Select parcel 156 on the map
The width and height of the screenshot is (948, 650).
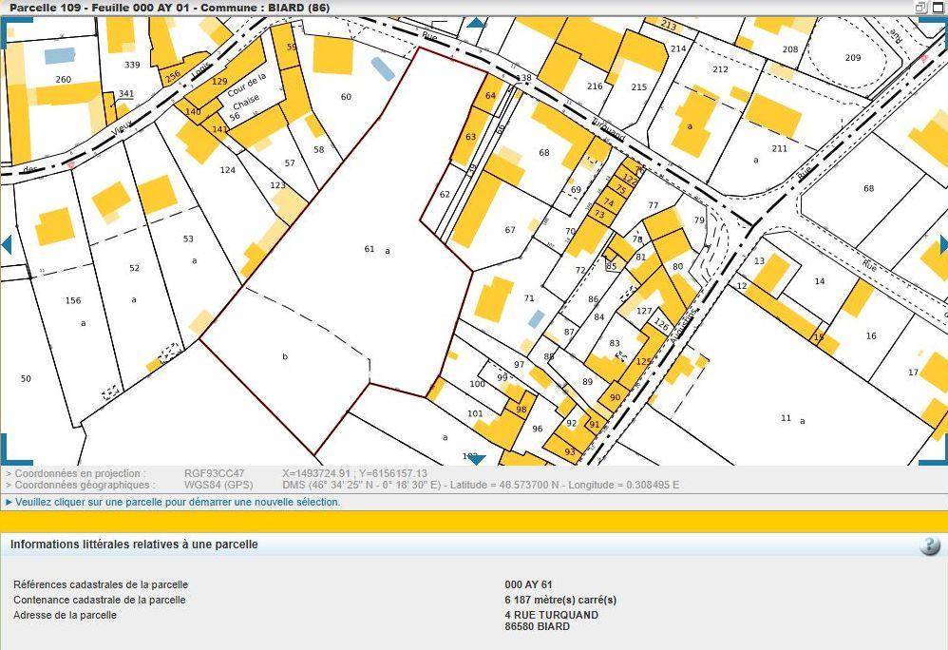click(x=73, y=301)
